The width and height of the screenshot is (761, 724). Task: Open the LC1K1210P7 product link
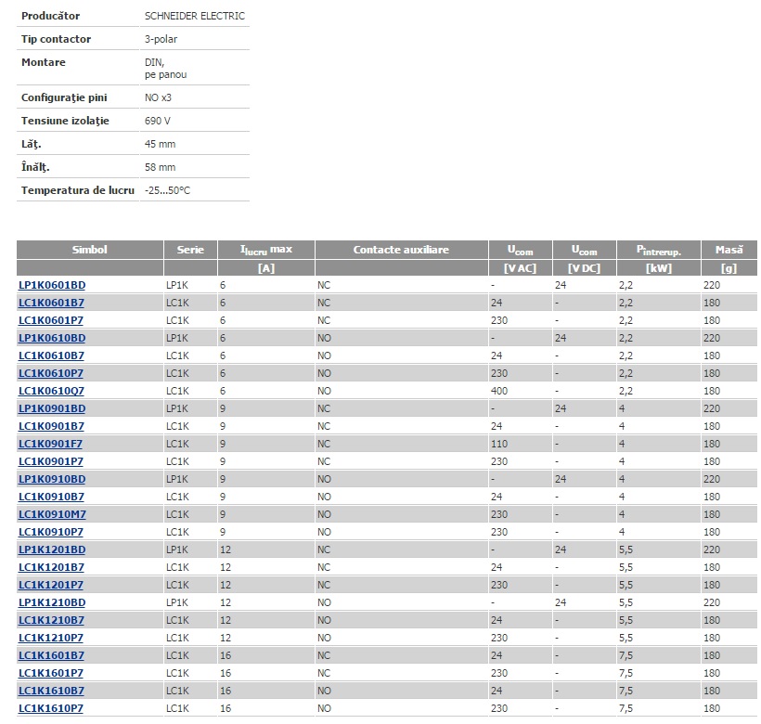pos(51,638)
